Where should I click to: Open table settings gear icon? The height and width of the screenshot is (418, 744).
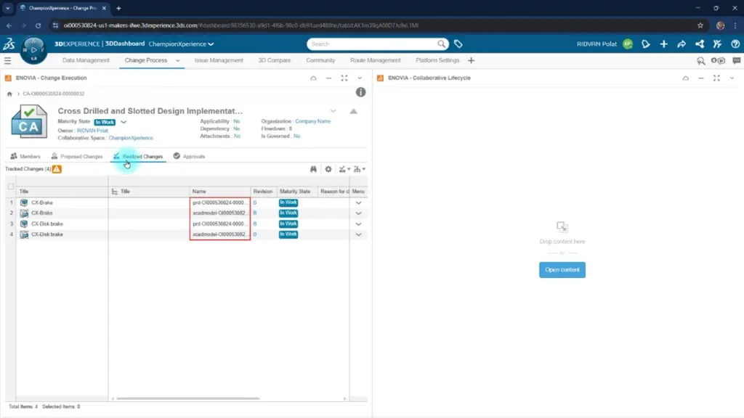pyautogui.click(x=328, y=169)
